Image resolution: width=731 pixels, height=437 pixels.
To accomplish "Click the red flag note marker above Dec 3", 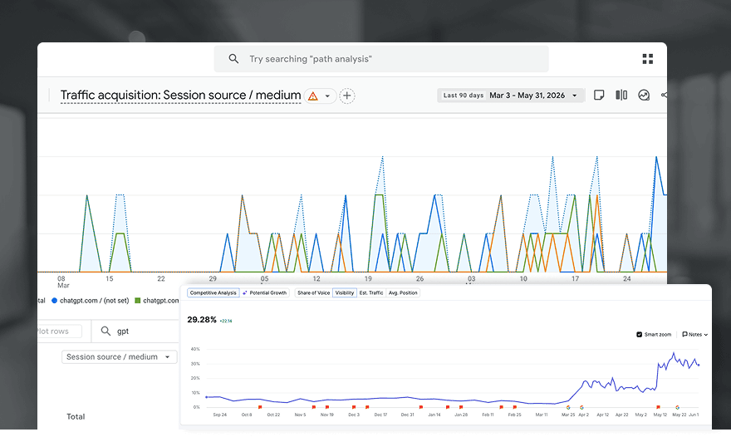I will pos(354,407).
